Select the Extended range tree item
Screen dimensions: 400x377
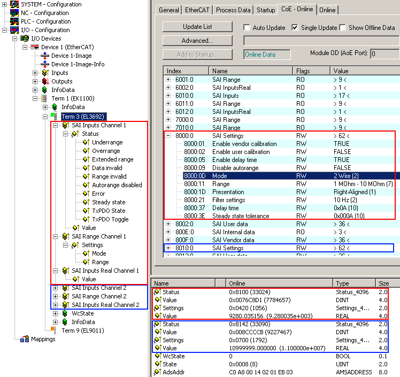pos(112,159)
